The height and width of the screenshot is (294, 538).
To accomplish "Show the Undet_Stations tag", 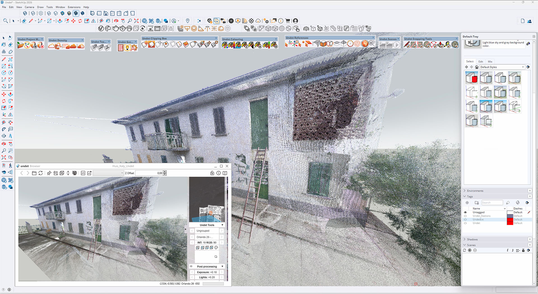I will coord(465,216).
